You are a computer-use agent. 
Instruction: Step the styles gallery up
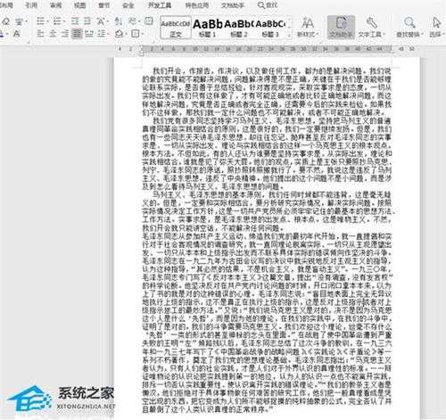point(290,20)
